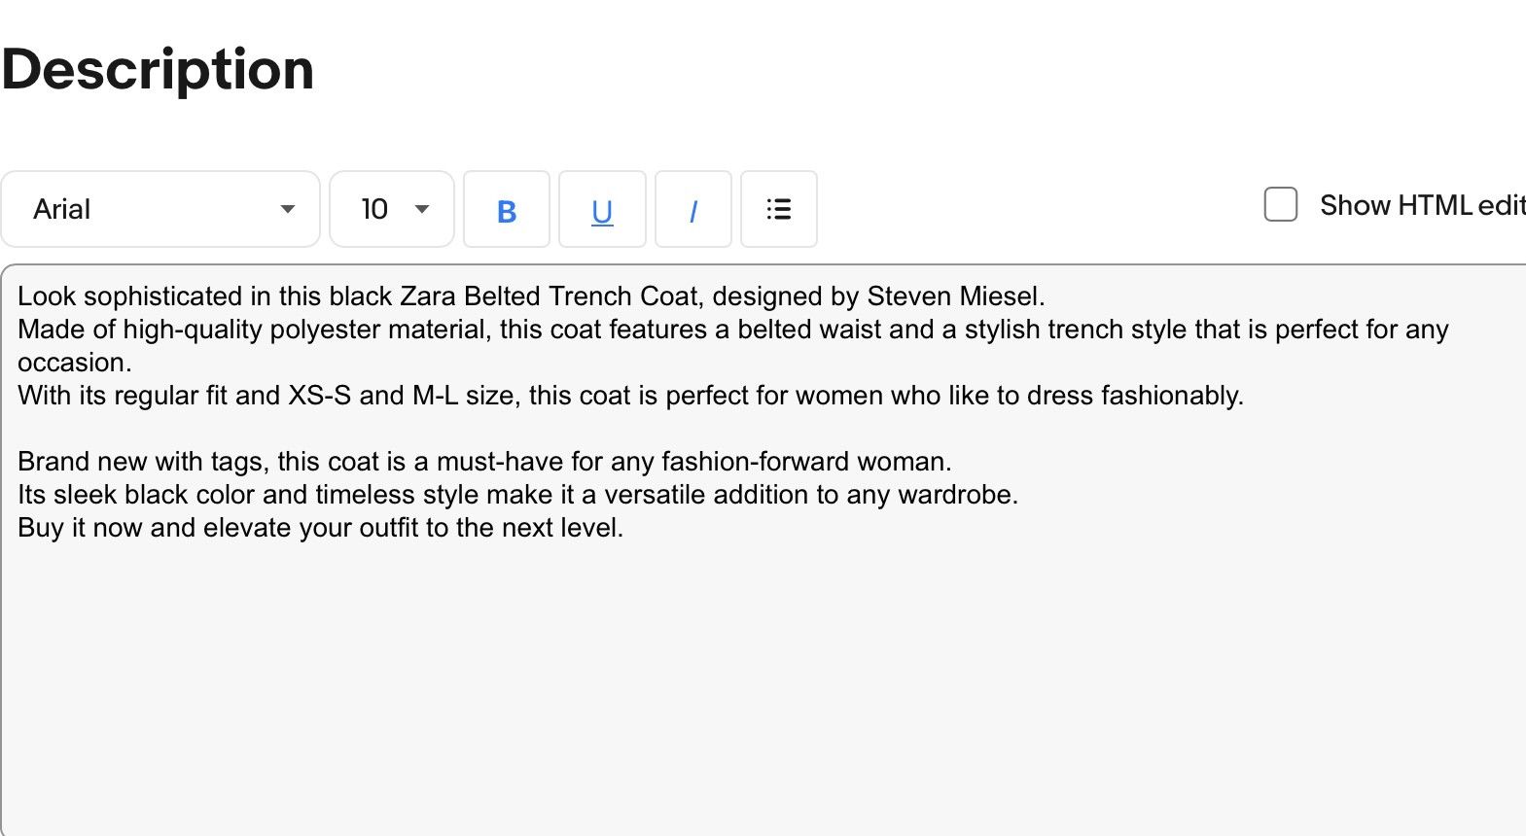The height and width of the screenshot is (836, 1526).
Task: Click the line starting 'Made of high-quality polyester'
Action: point(733,330)
